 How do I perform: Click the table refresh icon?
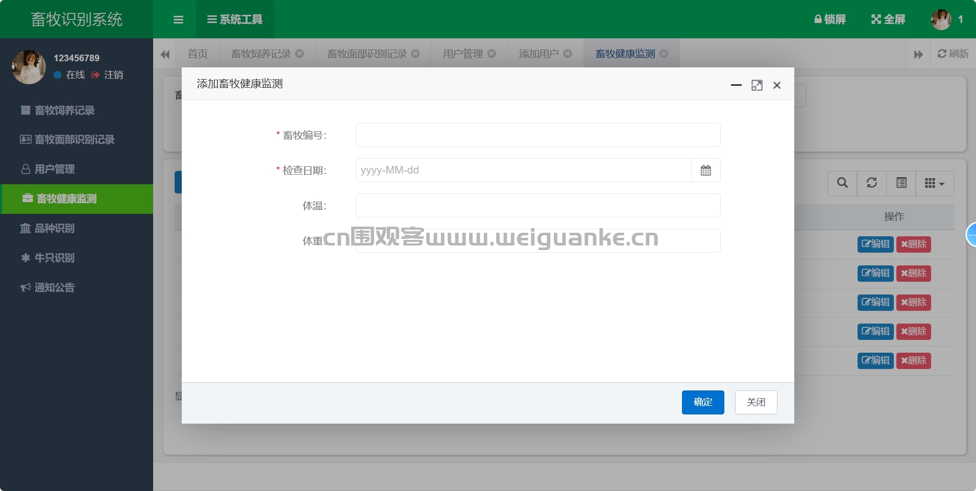[872, 183]
